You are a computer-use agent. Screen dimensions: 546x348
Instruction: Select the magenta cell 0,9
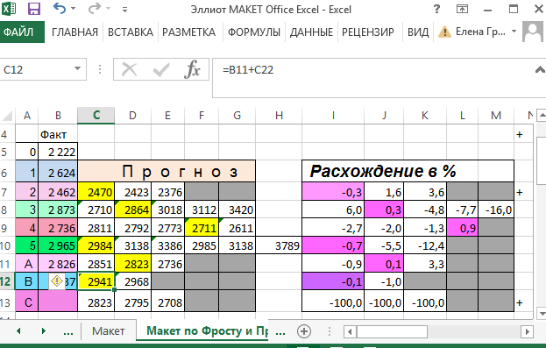[x=463, y=228]
